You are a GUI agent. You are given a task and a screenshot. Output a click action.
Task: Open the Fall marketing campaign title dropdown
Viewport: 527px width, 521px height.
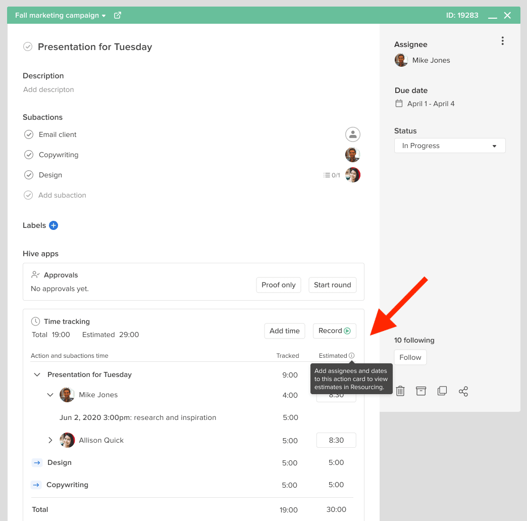(104, 15)
